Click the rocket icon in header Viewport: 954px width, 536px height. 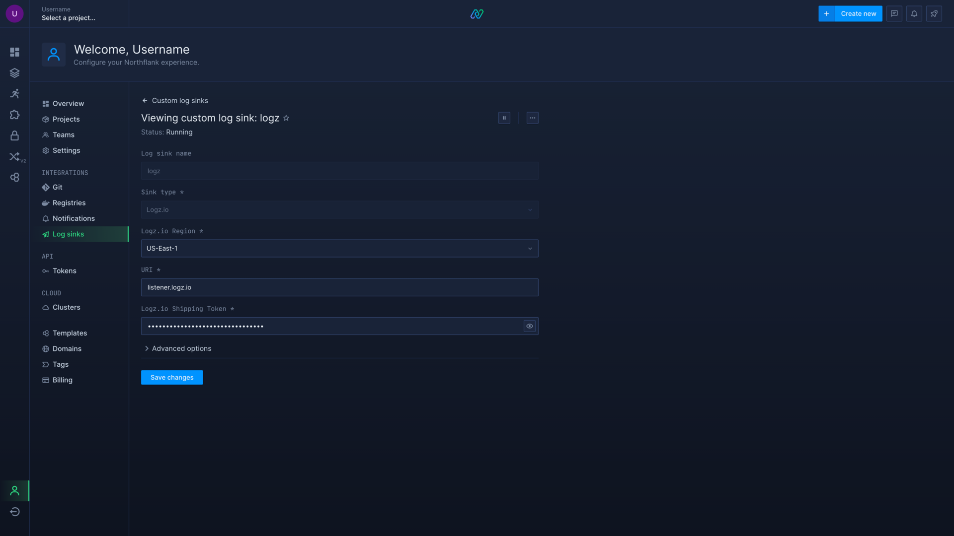(x=934, y=14)
